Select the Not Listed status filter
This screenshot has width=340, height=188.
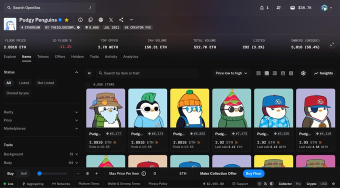point(46,83)
